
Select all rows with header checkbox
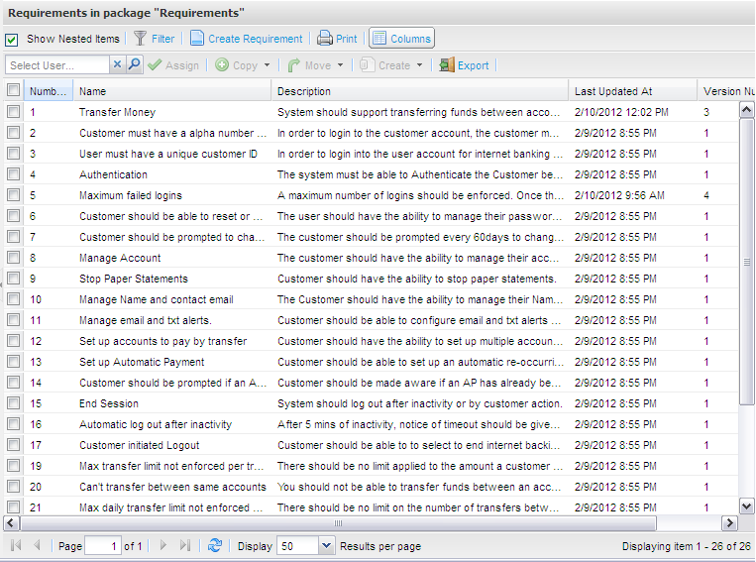click(13, 90)
